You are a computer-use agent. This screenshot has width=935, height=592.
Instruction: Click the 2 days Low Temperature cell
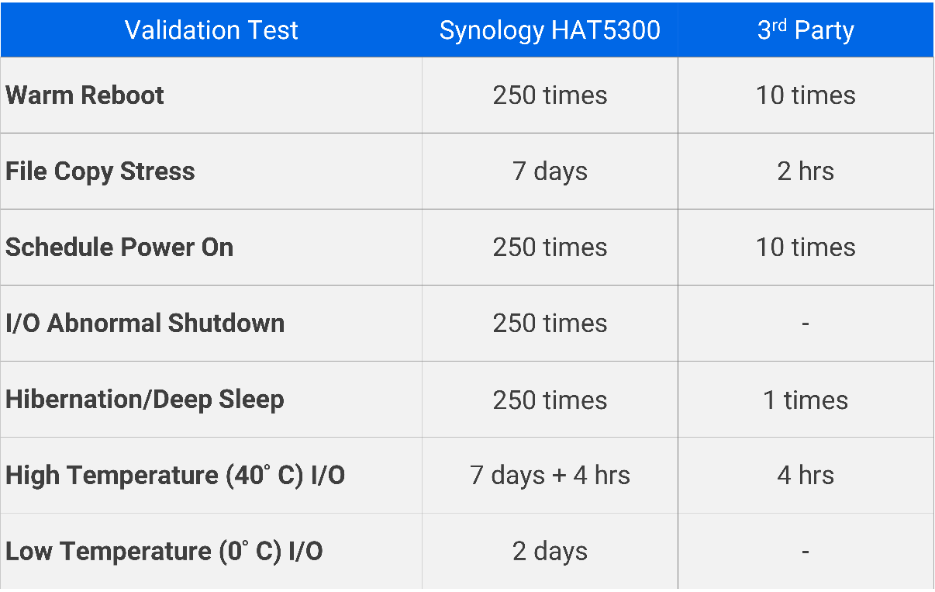(550, 552)
